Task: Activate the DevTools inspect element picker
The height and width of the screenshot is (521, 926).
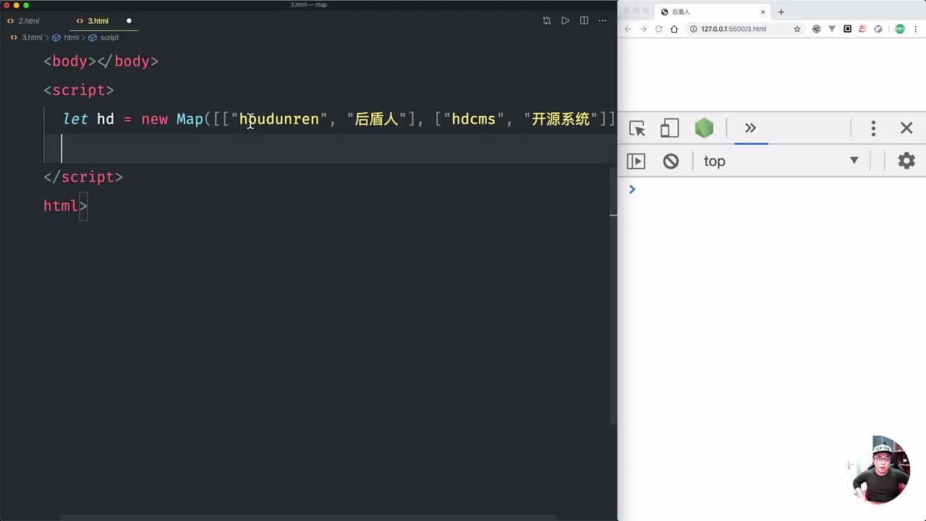Action: point(637,129)
